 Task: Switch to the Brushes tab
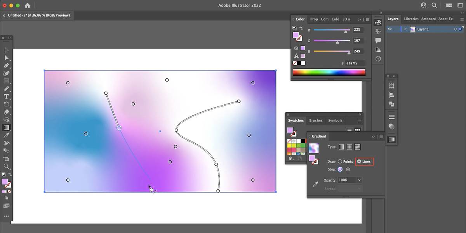(x=316, y=120)
